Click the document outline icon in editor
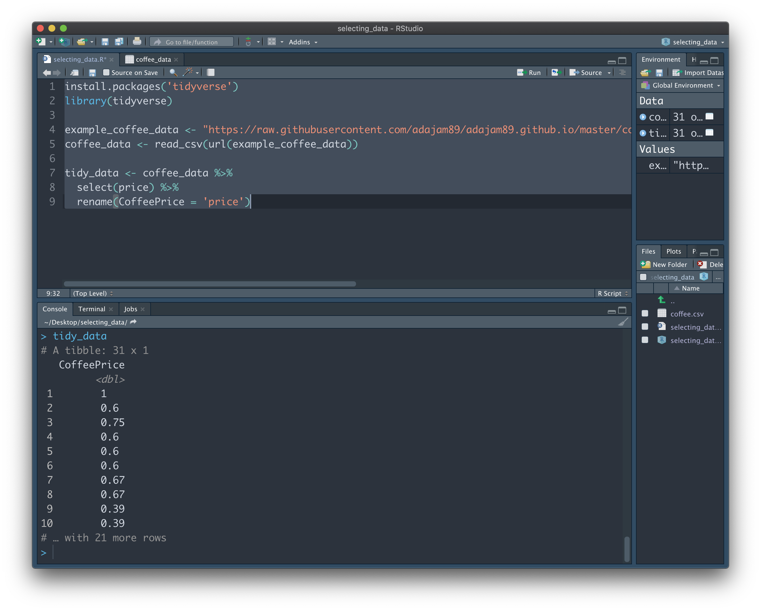The image size is (761, 611). (623, 72)
